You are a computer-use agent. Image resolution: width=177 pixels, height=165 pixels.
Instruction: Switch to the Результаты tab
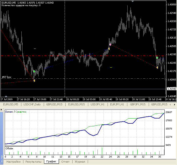33,162
